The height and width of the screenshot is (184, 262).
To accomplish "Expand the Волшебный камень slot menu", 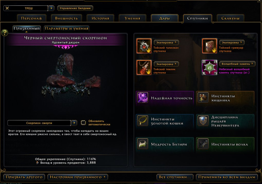I will click(x=237, y=64).
